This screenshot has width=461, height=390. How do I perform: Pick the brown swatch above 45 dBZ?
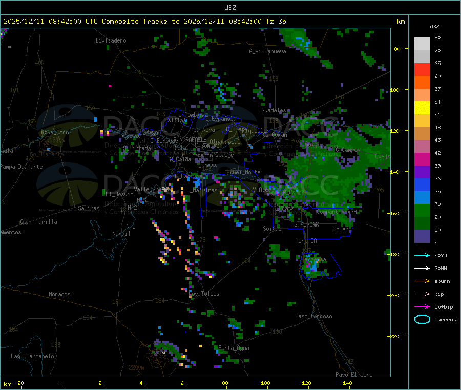[422, 134]
